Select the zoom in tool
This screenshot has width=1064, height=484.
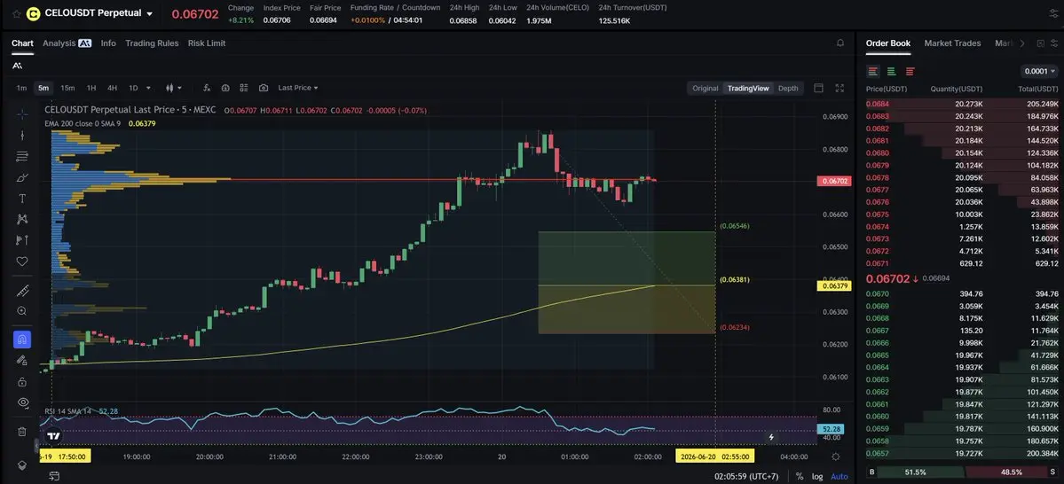21,311
